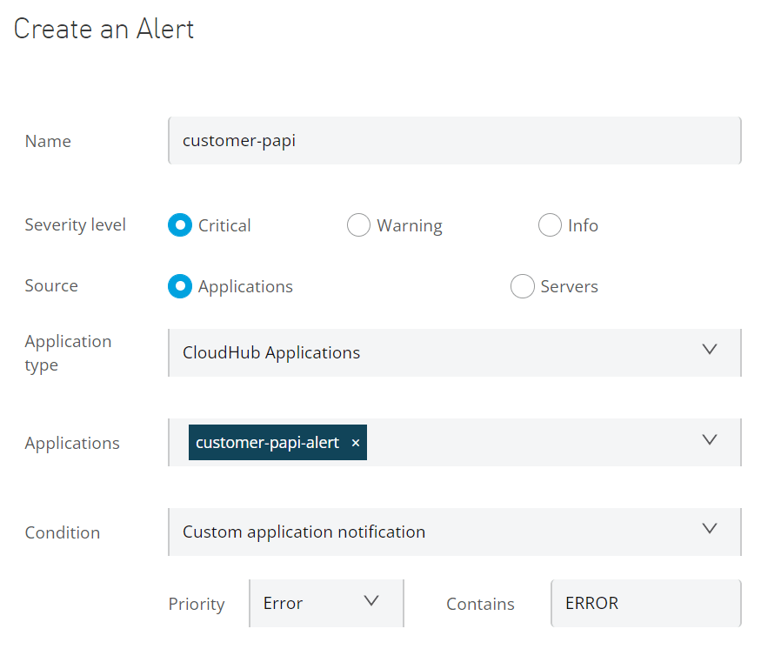Open the CloudHub Applications type dropdown
761x649 pixels.
[x=455, y=353]
